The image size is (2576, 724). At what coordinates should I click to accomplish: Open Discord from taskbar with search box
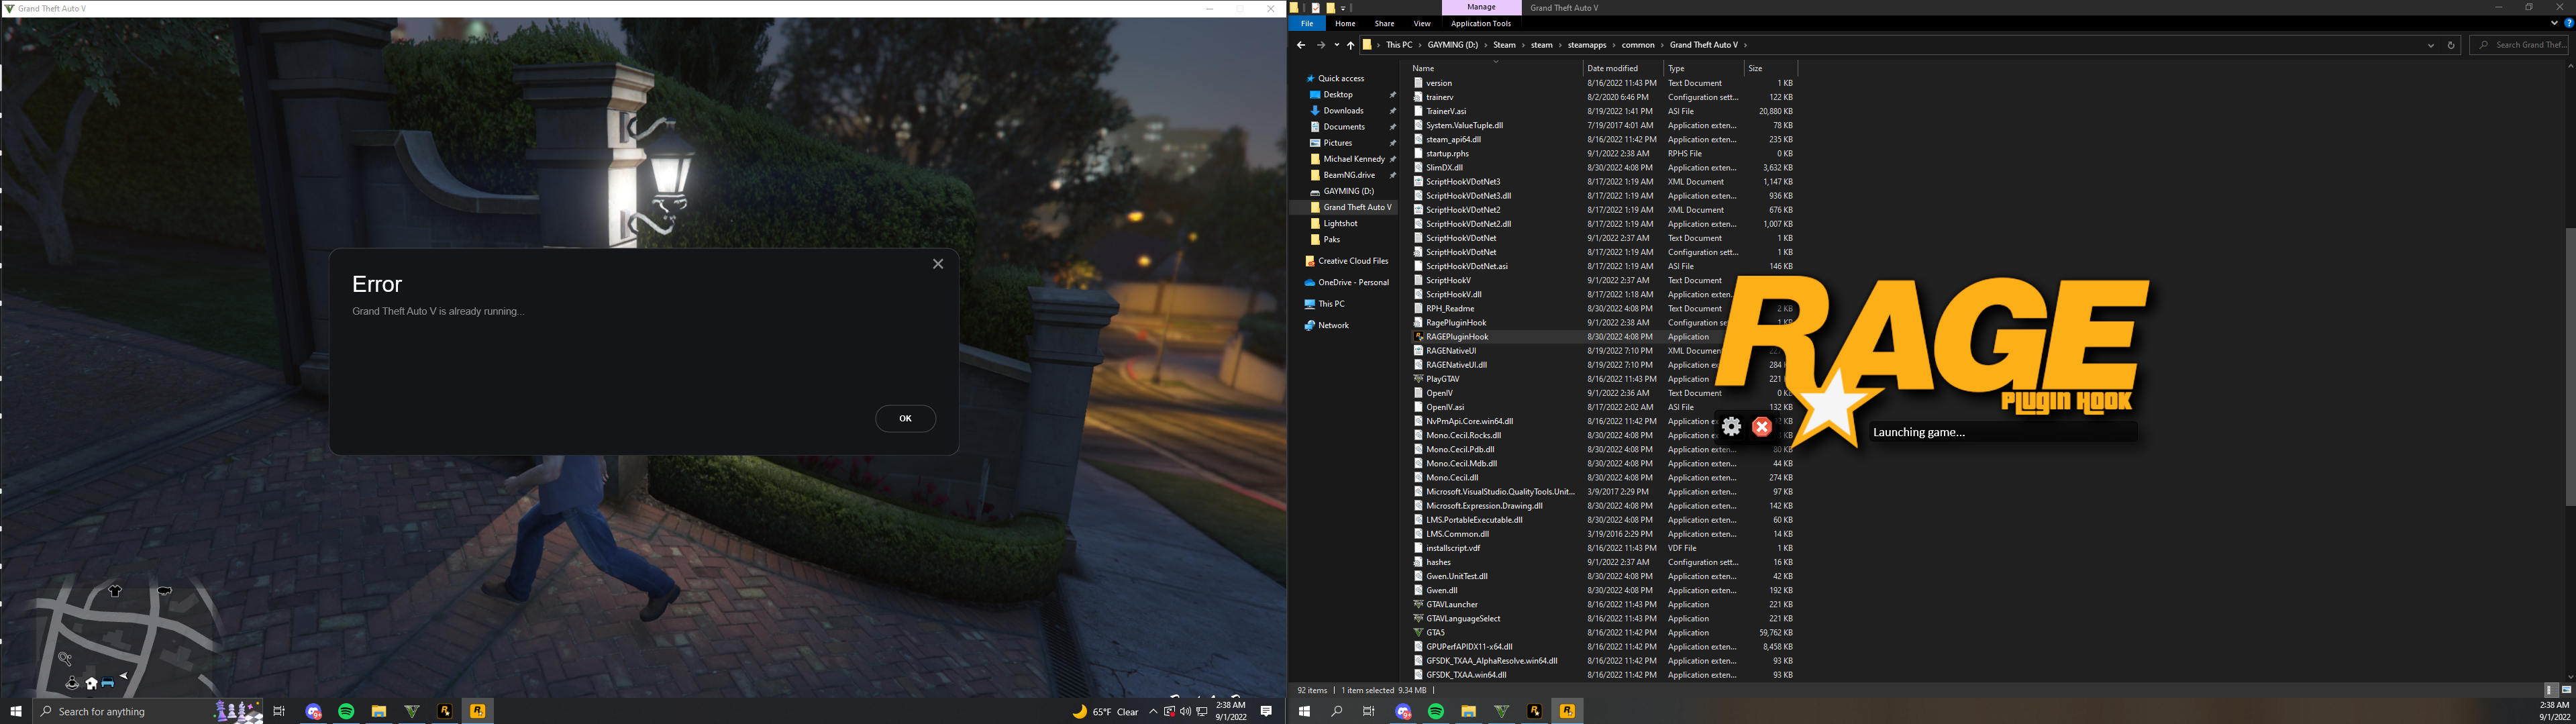click(314, 711)
